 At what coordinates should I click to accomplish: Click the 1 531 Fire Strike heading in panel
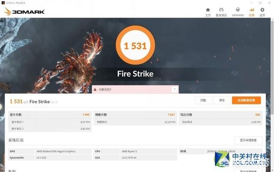[x=33, y=101]
